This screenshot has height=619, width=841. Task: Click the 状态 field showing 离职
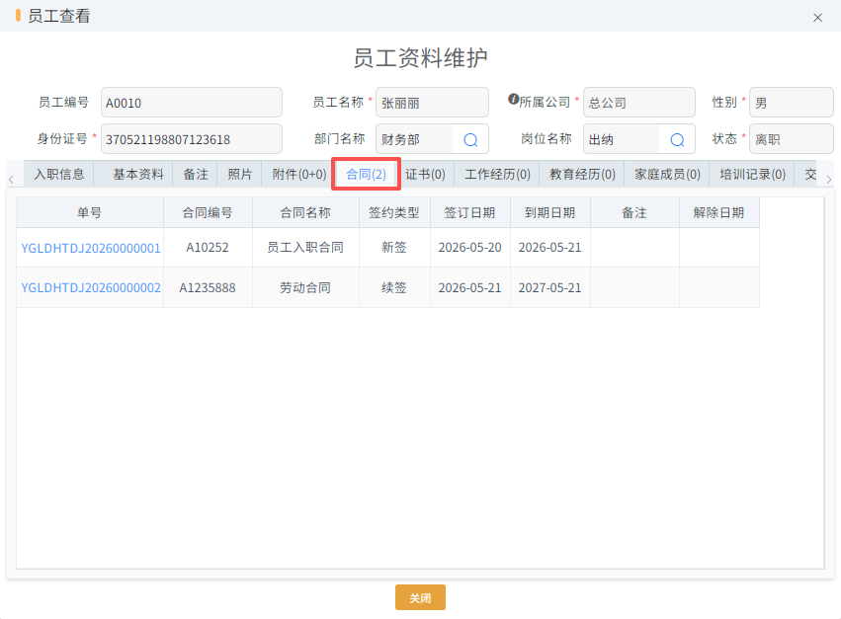(792, 139)
